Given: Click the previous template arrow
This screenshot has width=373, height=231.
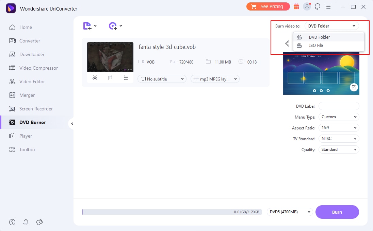Looking at the screenshot, I should (287, 43).
